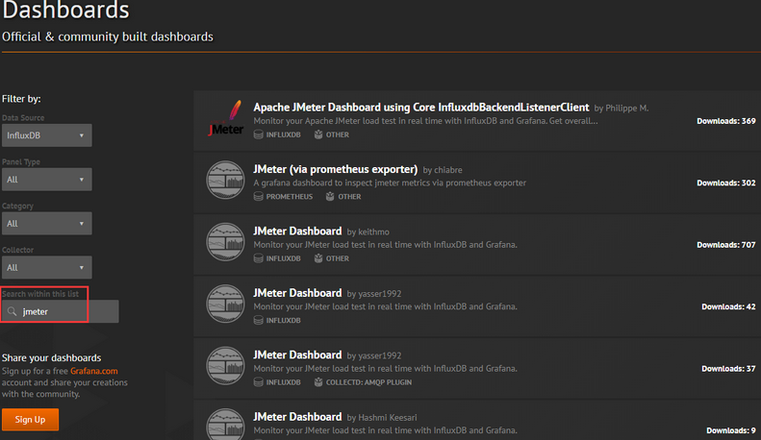
Task: Click OTHER collector icon in prometheus exporter entry
Action: tap(330, 197)
